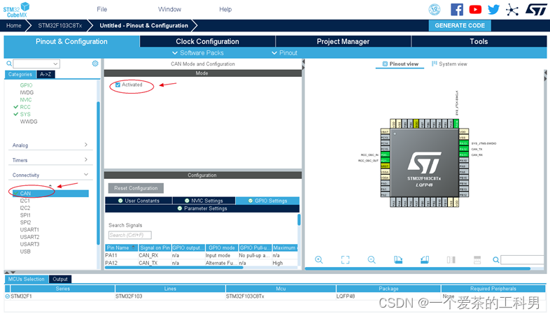550x316 pixels.
Task: Open the User Constants tab
Action: [x=139, y=201]
